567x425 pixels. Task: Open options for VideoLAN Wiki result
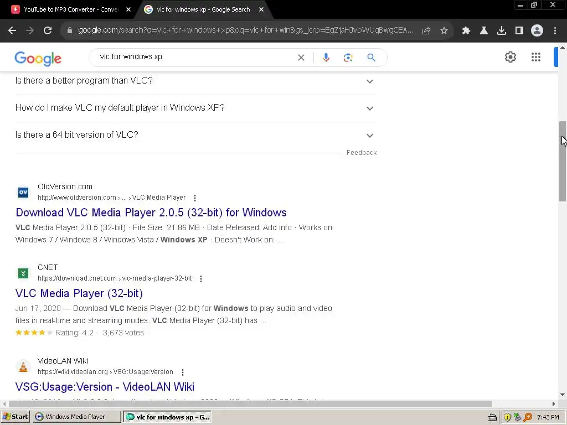click(x=183, y=372)
